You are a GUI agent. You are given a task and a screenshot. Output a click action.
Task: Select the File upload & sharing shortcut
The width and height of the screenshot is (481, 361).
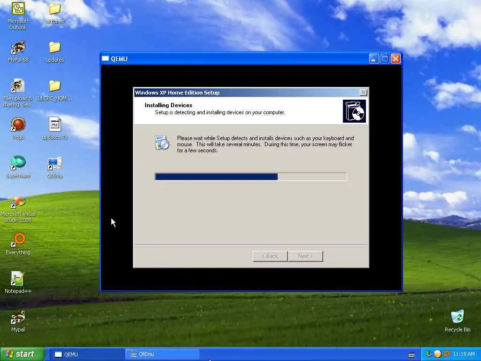[18, 93]
